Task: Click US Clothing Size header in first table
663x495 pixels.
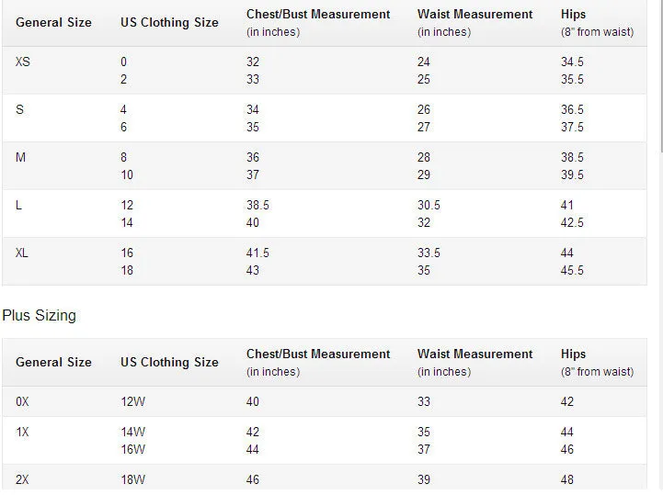Action: pyautogui.click(x=169, y=22)
